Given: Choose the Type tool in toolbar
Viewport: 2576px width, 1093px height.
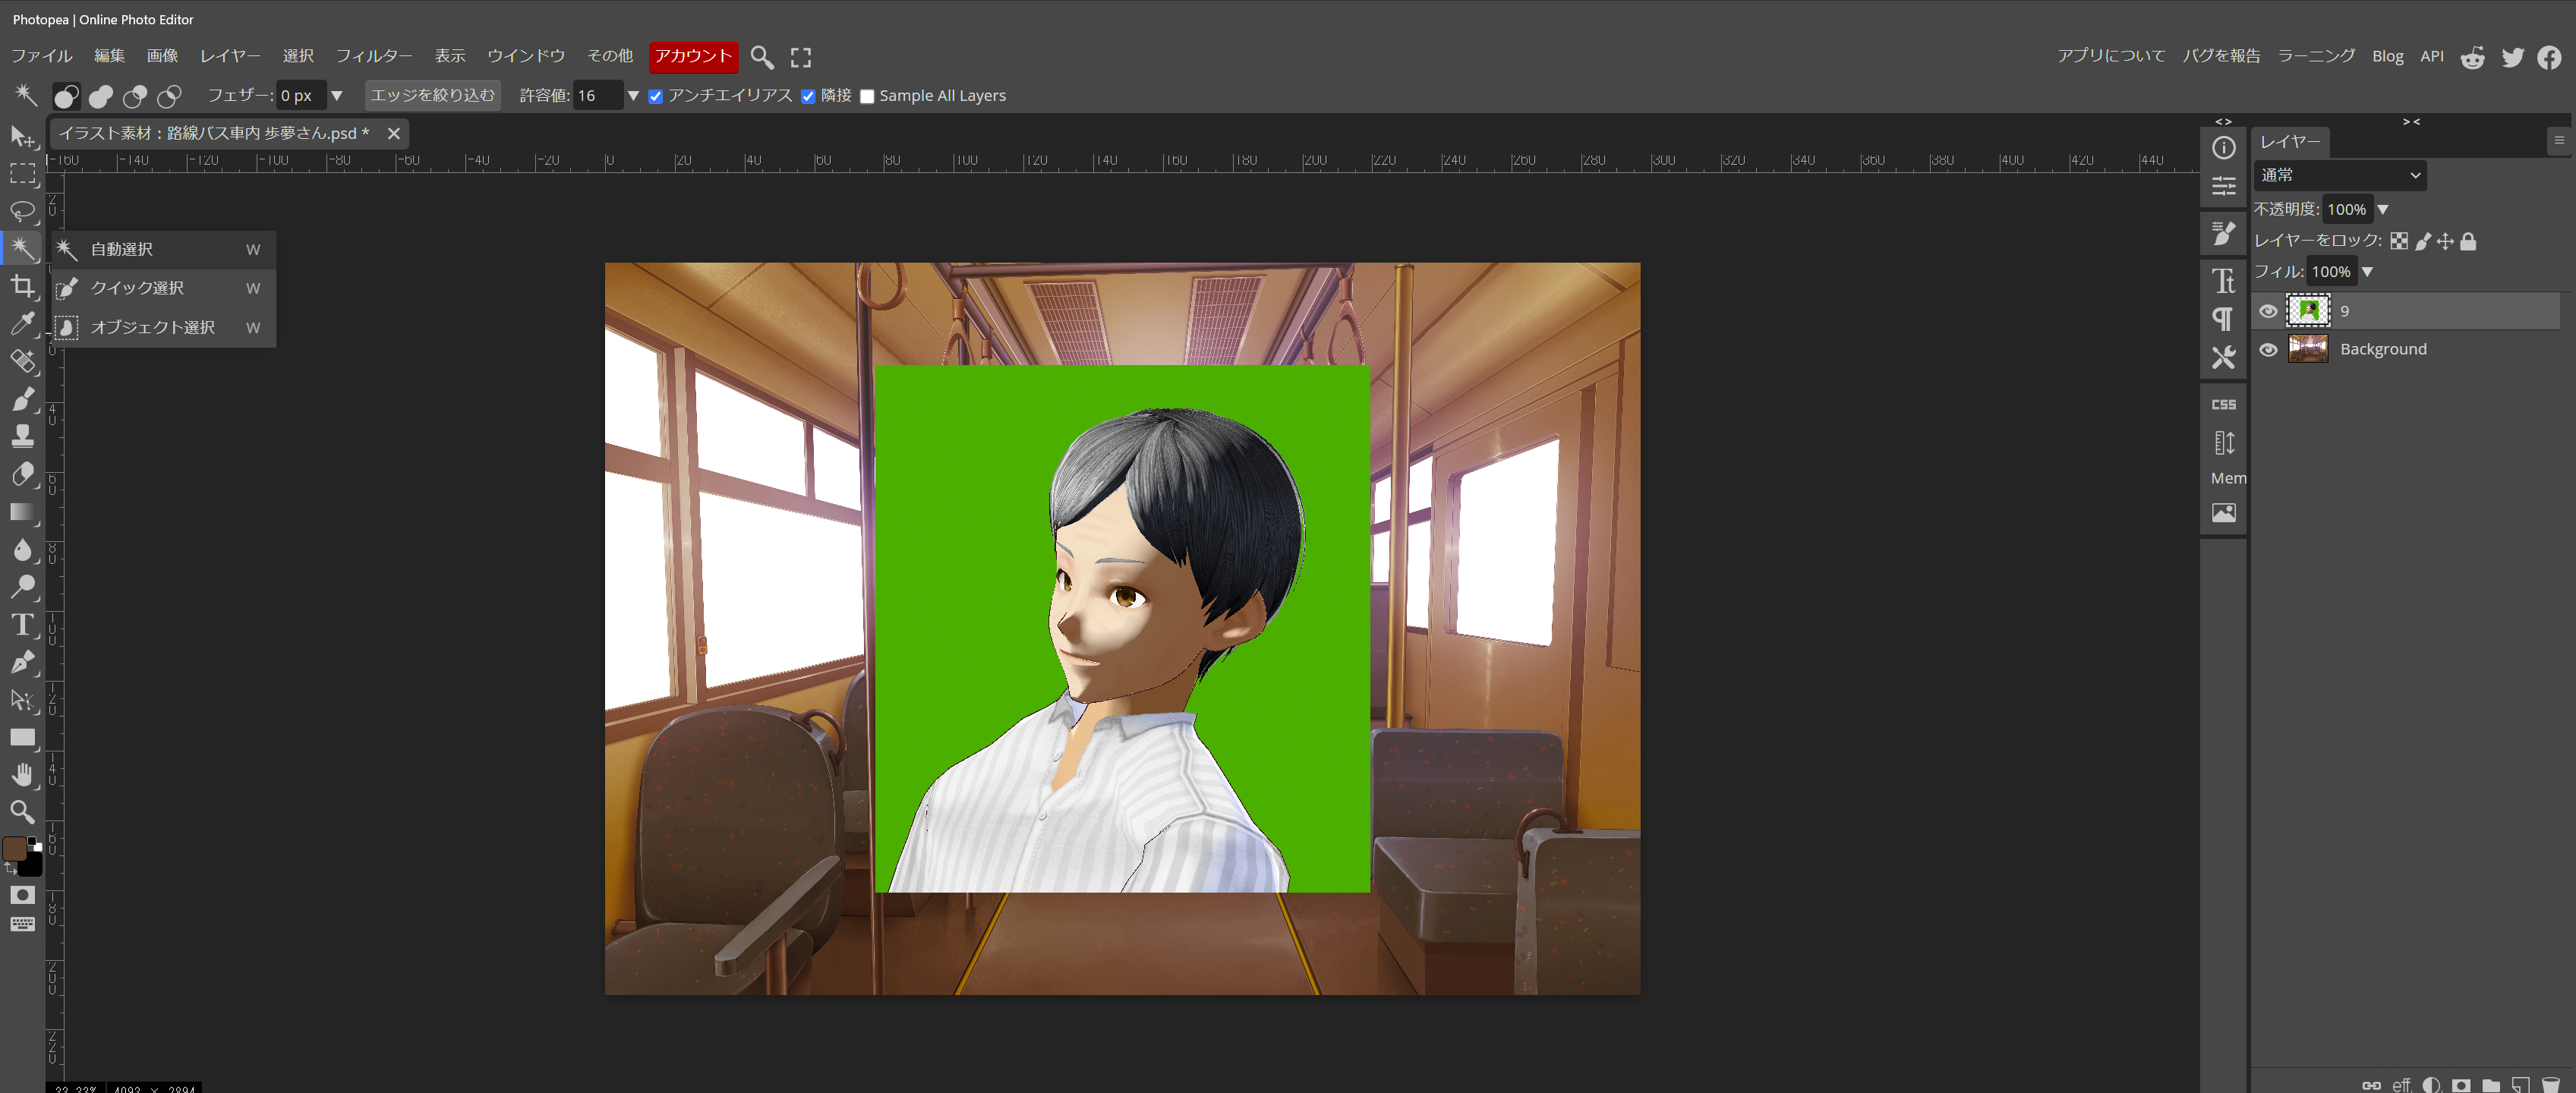Looking at the screenshot, I should [22, 625].
